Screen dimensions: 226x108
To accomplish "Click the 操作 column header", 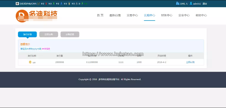I will coord(190,56).
